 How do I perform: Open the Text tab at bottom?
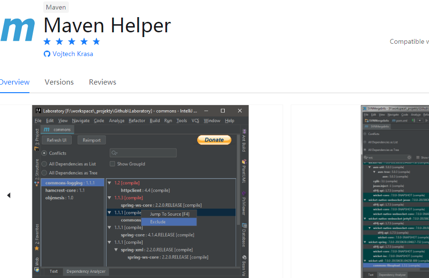click(x=54, y=271)
